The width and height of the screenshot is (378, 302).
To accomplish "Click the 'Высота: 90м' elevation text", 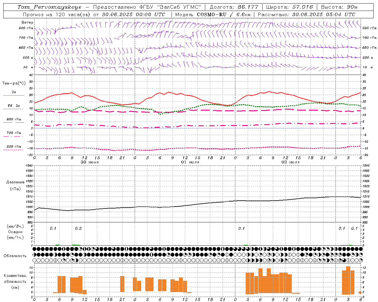I will point(339,7).
